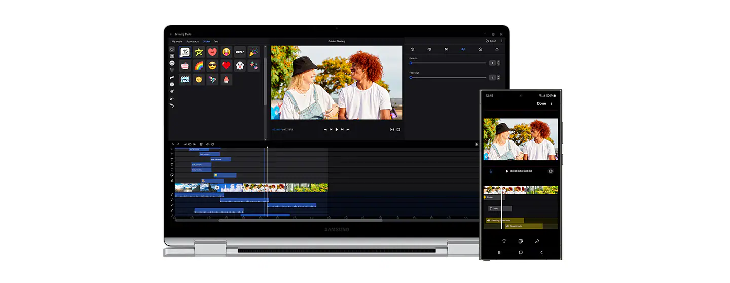The image size is (730, 283).
Task: Increase the Fade in value stepper
Action: 498,62
